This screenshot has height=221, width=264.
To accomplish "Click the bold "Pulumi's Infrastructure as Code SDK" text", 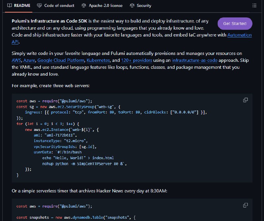I will coord(49,21).
